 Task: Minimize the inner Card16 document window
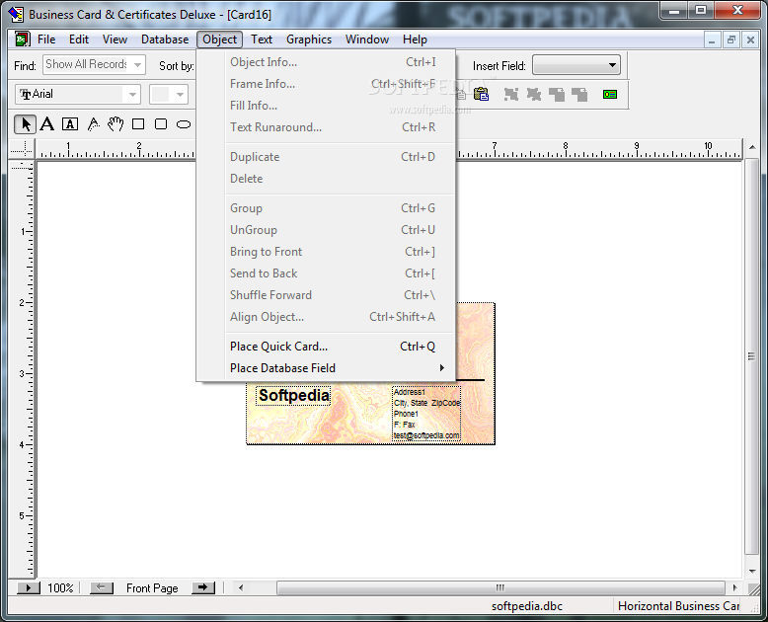tap(712, 39)
